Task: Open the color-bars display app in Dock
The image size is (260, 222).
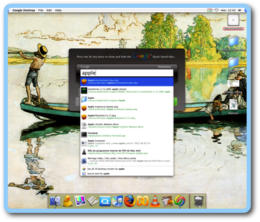Action: (x=80, y=201)
